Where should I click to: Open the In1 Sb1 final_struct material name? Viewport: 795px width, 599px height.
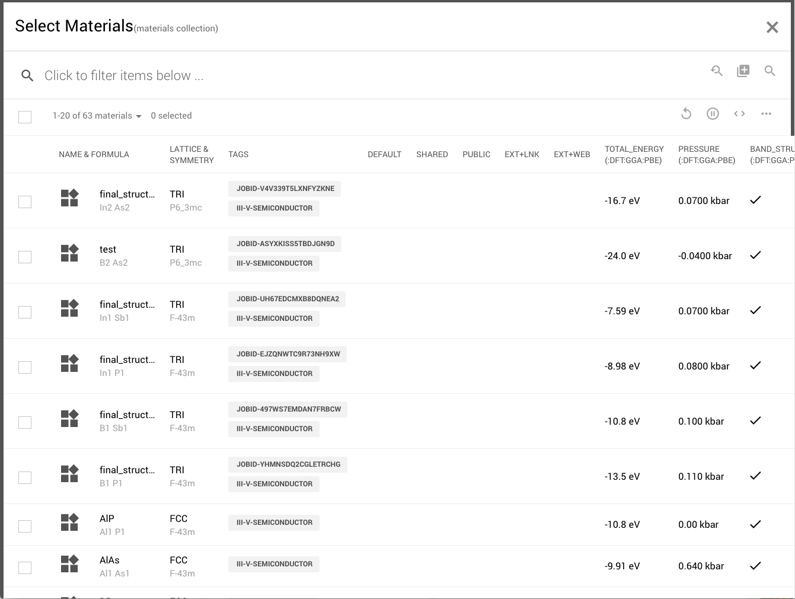[x=127, y=305]
